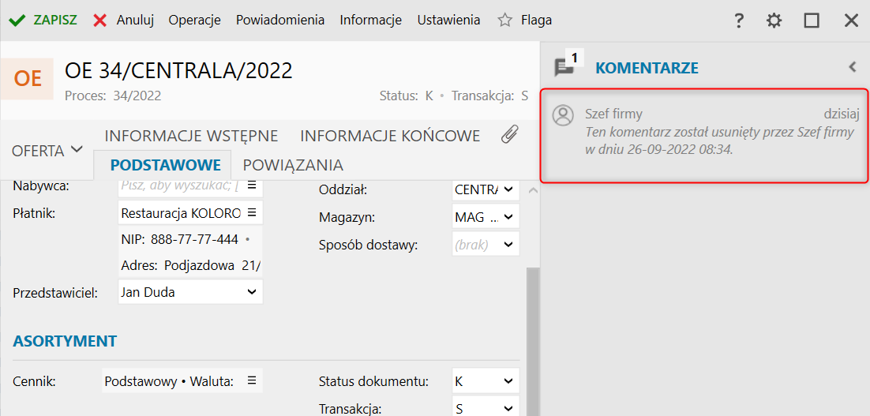The image size is (870, 416).
Task: Open the Operacje menu
Action: [195, 21]
